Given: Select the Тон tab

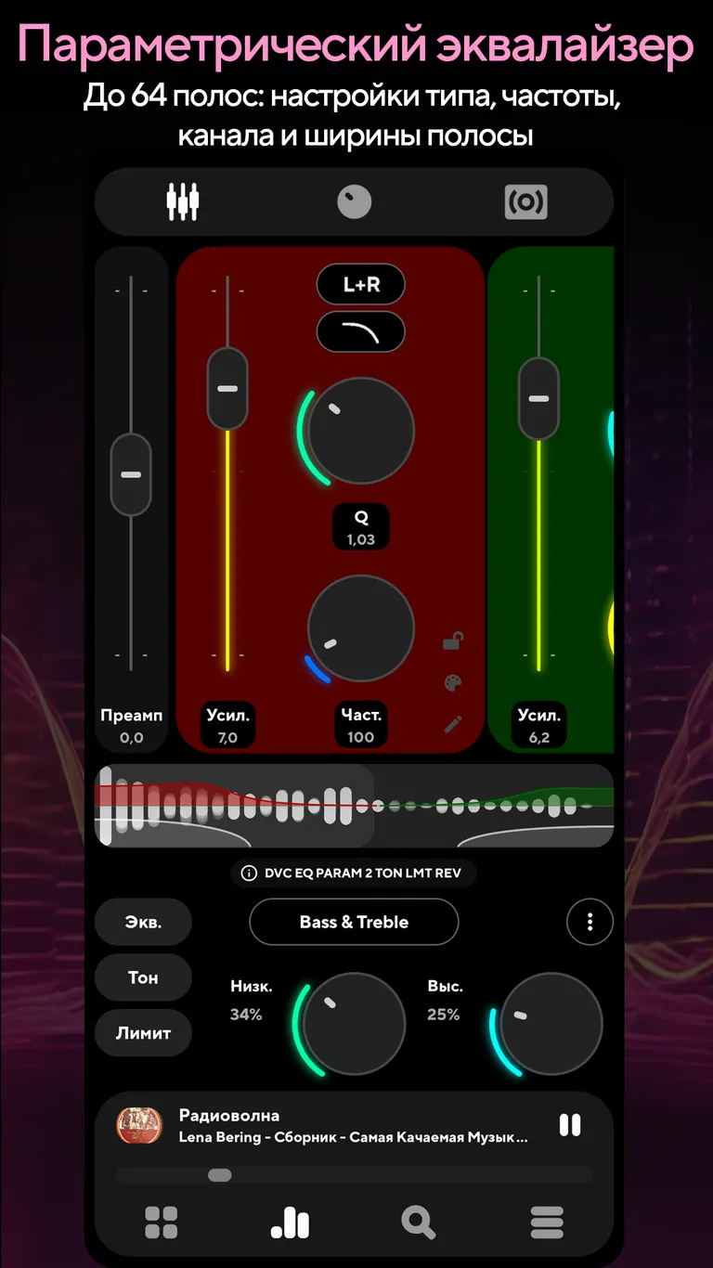Looking at the screenshot, I should (143, 977).
